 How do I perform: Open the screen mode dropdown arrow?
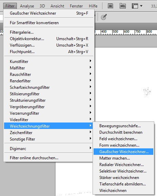[x=141, y=6]
